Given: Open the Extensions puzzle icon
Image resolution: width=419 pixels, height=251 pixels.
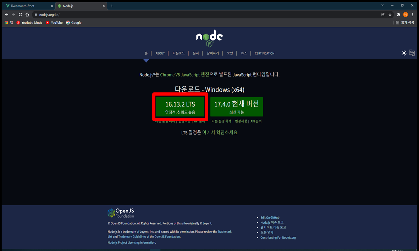Looking at the screenshot, I should pyautogui.click(x=398, y=15).
